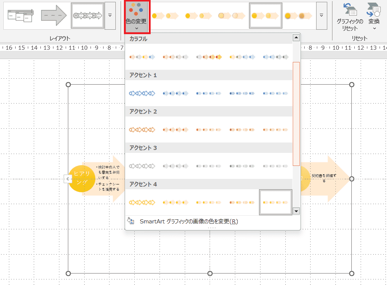Choose the outline-only option under アクセント 2
This screenshot has height=285, width=387.
[142, 130]
